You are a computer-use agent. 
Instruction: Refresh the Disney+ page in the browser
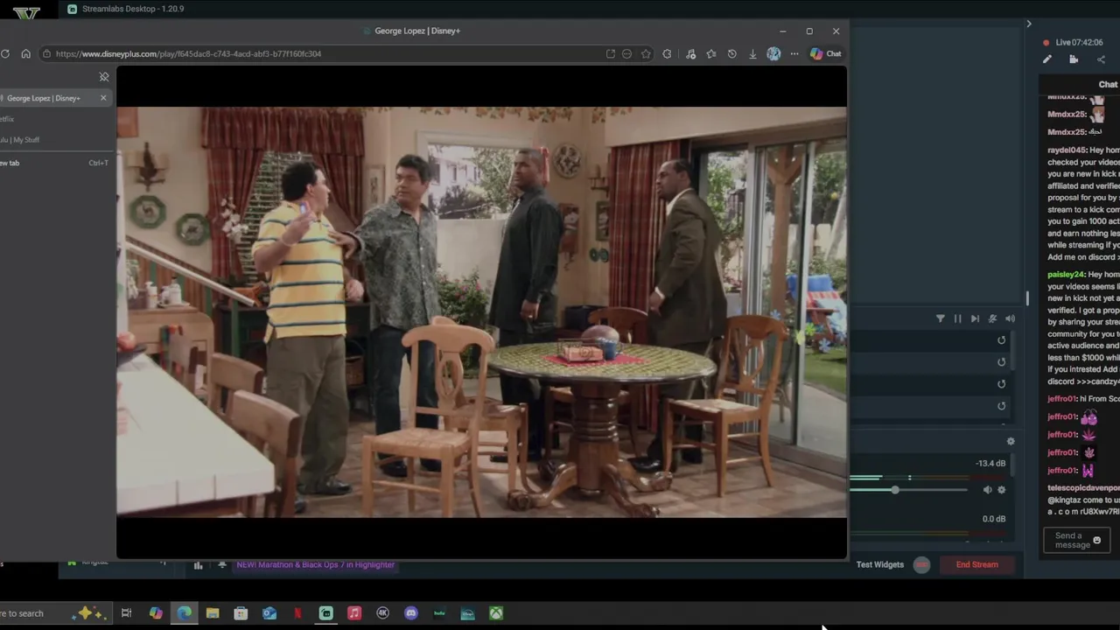pyautogui.click(x=5, y=53)
